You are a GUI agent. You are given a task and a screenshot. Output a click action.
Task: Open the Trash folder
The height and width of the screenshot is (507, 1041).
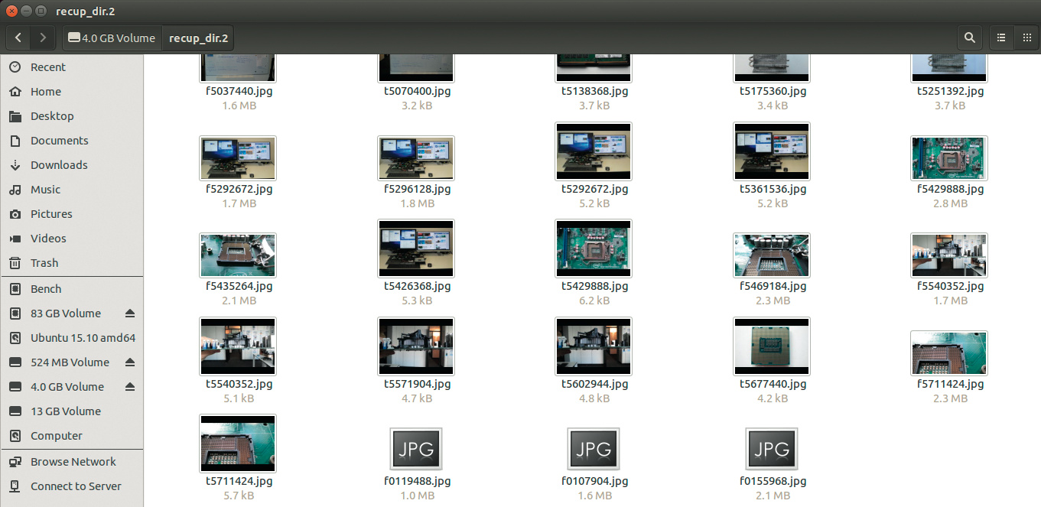[x=44, y=263]
